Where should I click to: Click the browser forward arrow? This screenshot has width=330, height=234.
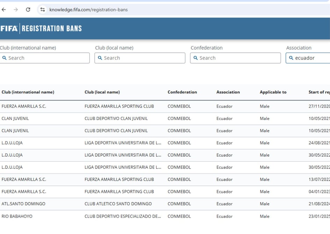(16, 10)
